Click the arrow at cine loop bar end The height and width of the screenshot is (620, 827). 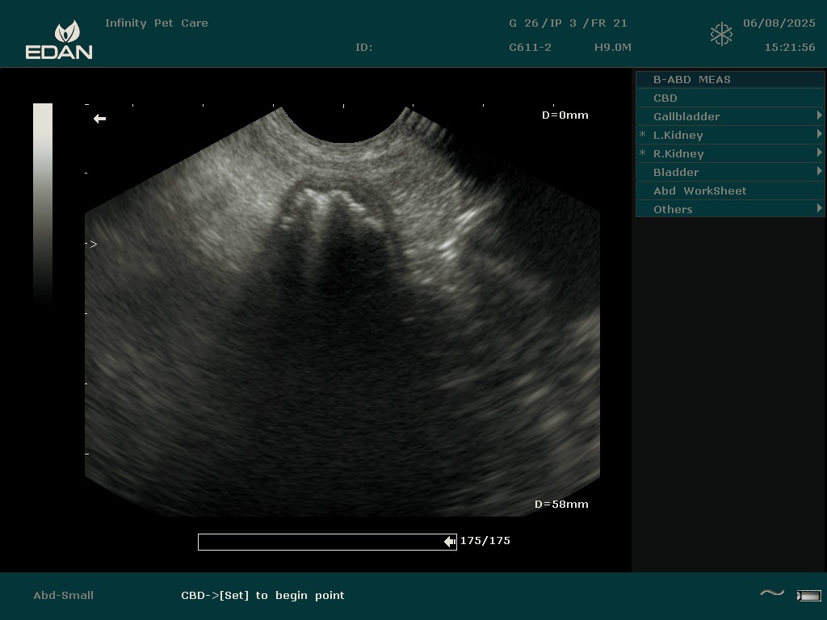(450, 542)
